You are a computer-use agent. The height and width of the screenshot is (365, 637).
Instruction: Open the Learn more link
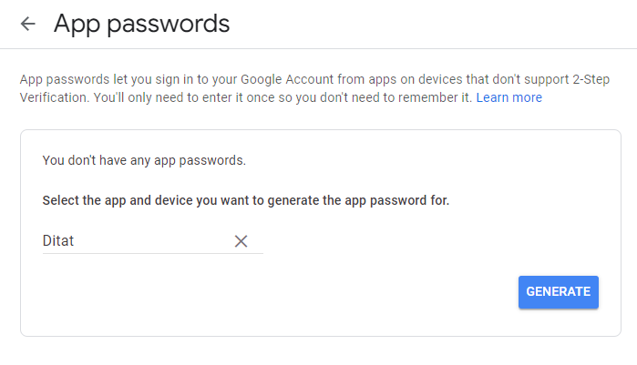coord(509,97)
